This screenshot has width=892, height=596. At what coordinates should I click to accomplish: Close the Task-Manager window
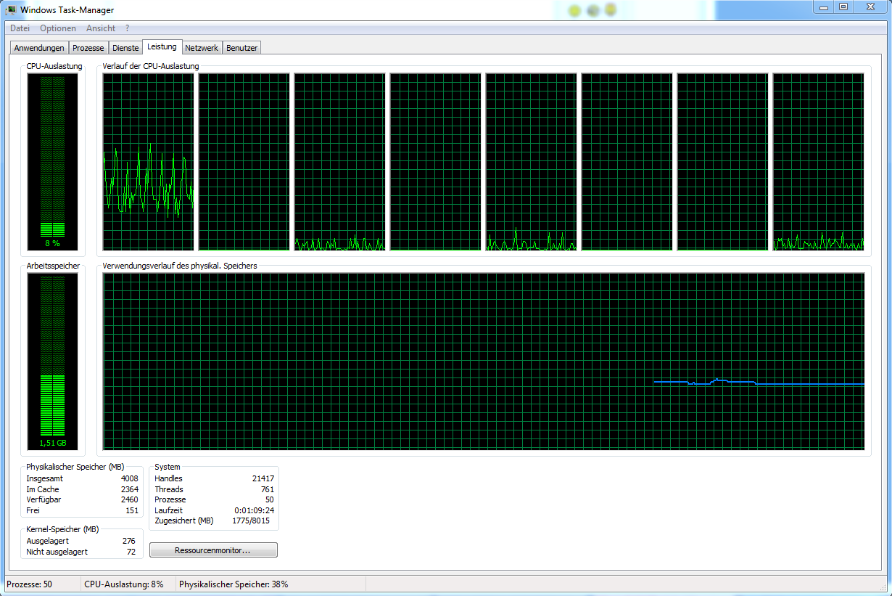click(x=870, y=7)
